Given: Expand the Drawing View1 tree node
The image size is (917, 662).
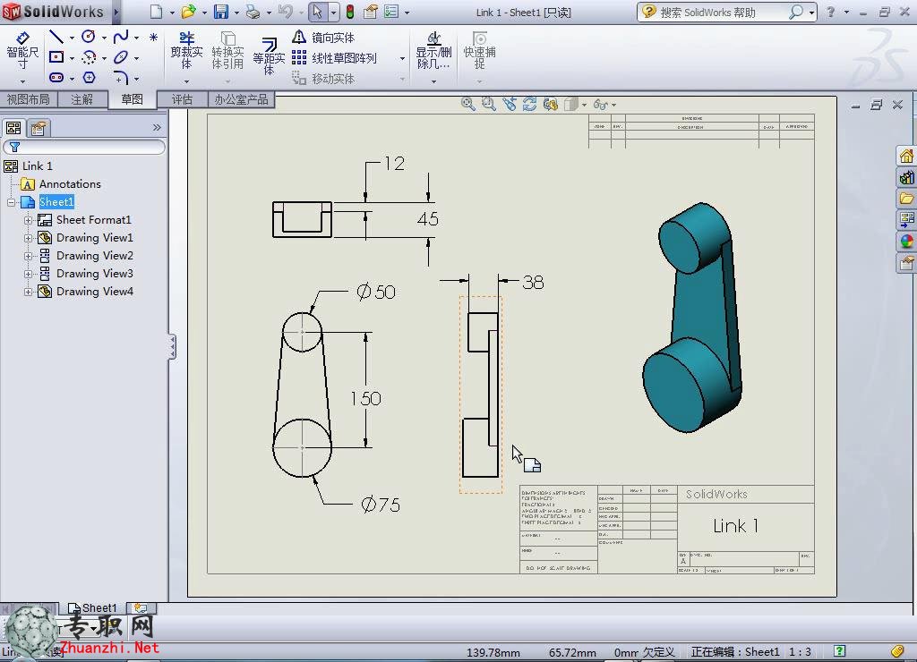Looking at the screenshot, I should coord(28,238).
